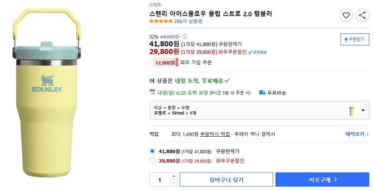Click the 12,000원 coupon tag
374x191 pixels.
click(166, 63)
